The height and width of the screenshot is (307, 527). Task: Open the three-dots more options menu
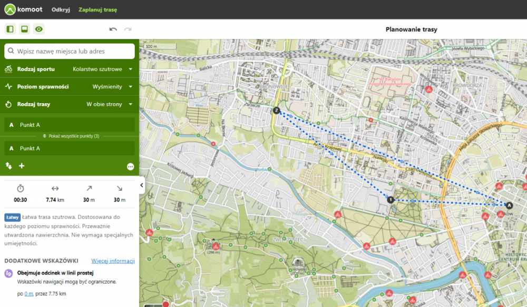tap(130, 166)
